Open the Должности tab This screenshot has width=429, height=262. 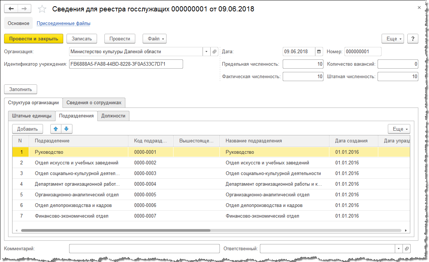[113, 116]
